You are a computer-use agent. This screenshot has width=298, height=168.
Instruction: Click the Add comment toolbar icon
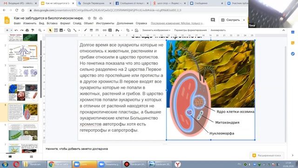coord(110,30)
